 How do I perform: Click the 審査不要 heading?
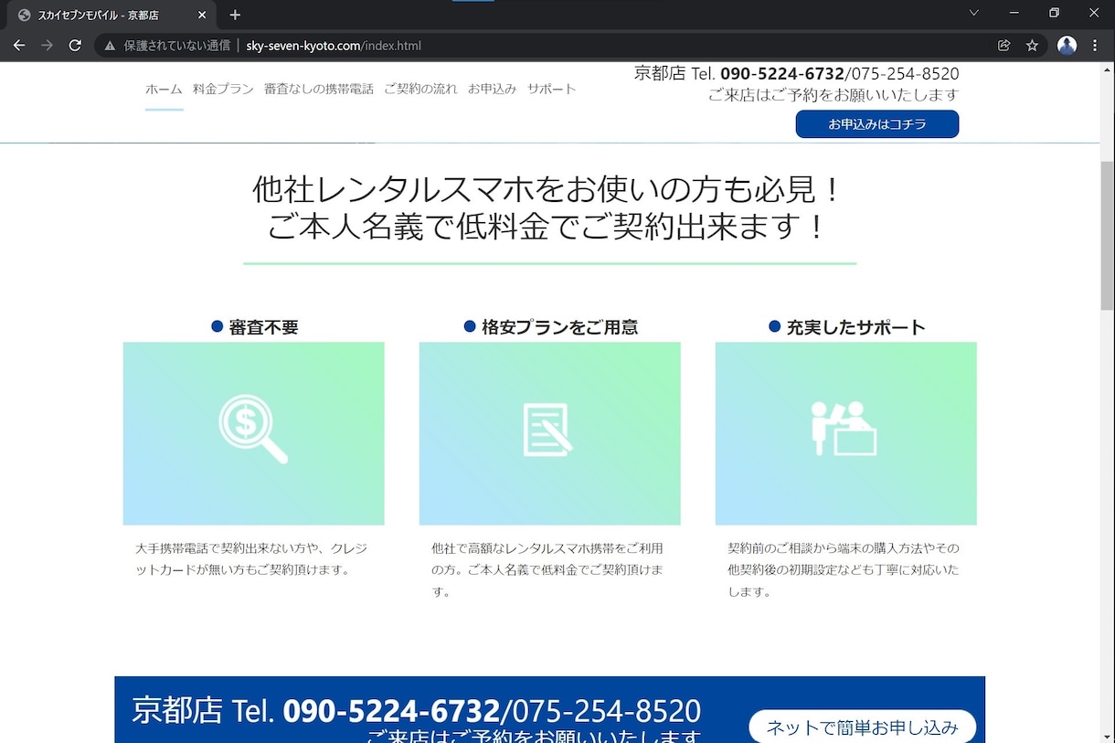point(263,327)
